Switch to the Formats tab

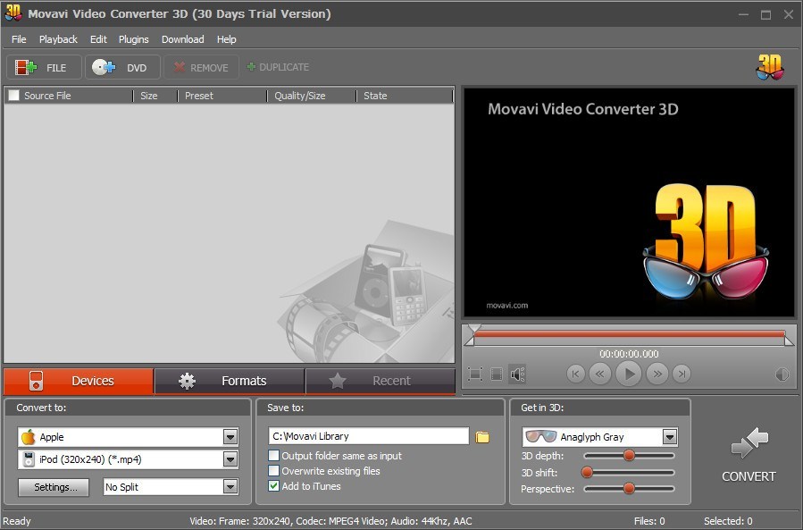click(x=229, y=381)
